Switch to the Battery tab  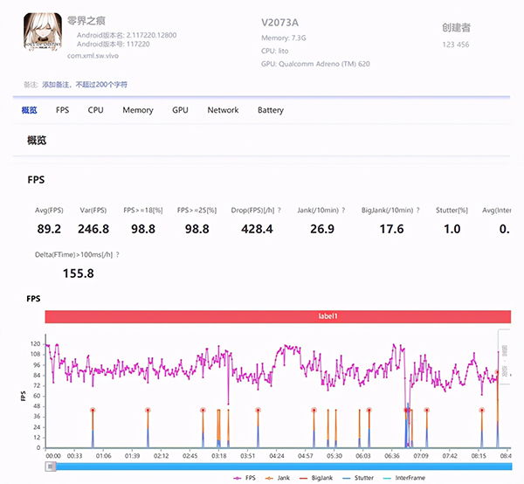pyautogui.click(x=270, y=110)
